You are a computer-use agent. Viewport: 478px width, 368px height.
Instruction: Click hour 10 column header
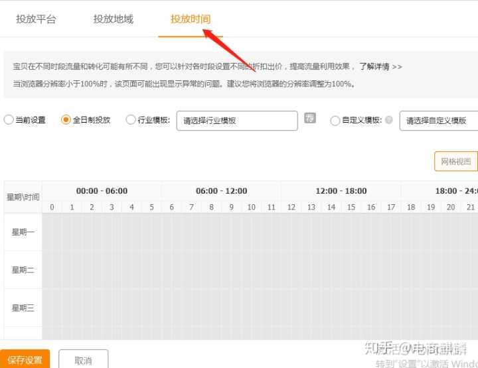[x=251, y=208]
